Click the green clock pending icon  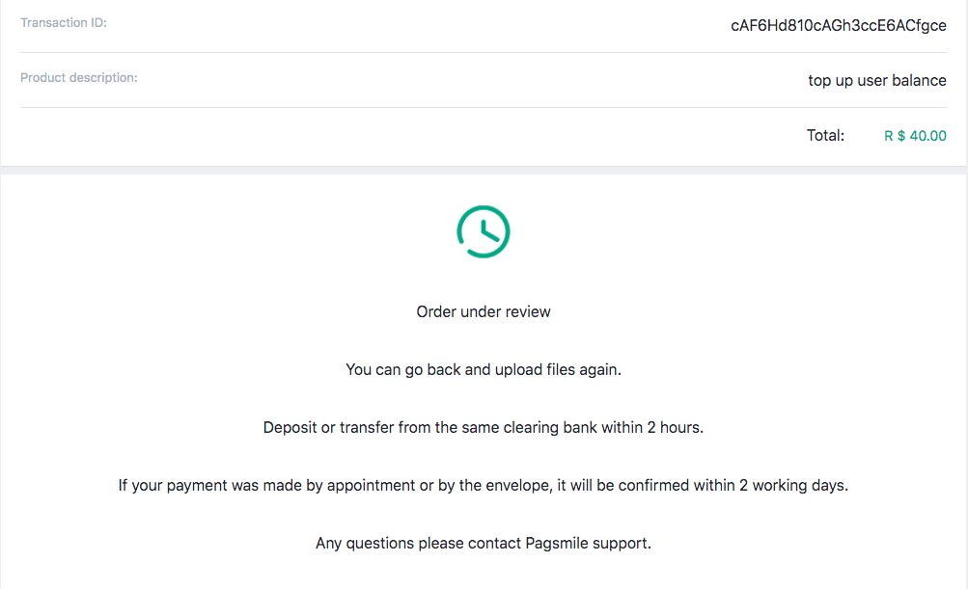tap(484, 232)
